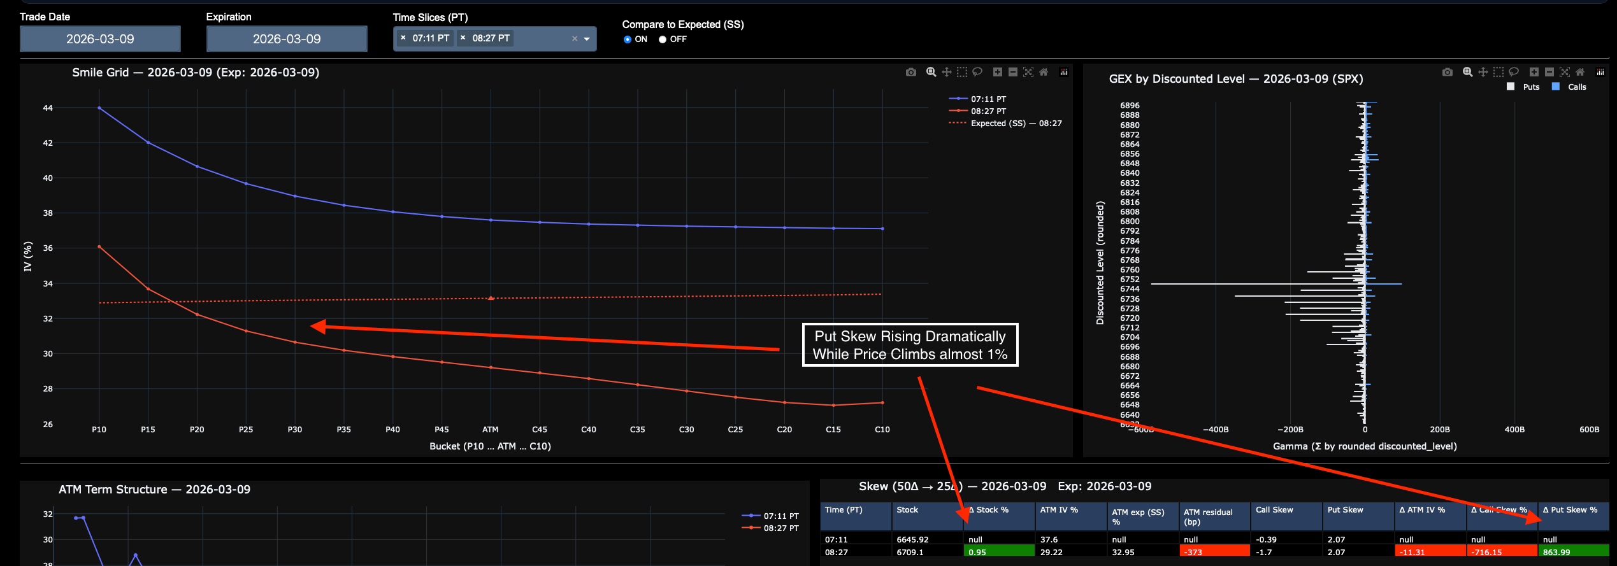Viewport: 1617px width, 566px height.
Task: Open Plotly logo link on Smile Grid
Action: 1064,73
